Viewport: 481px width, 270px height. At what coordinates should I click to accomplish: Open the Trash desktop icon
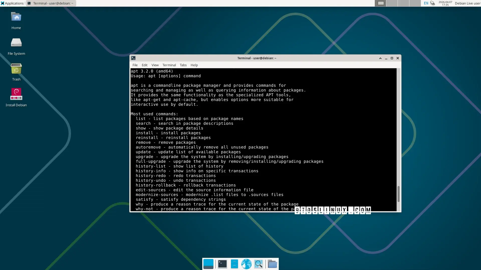tap(16, 69)
